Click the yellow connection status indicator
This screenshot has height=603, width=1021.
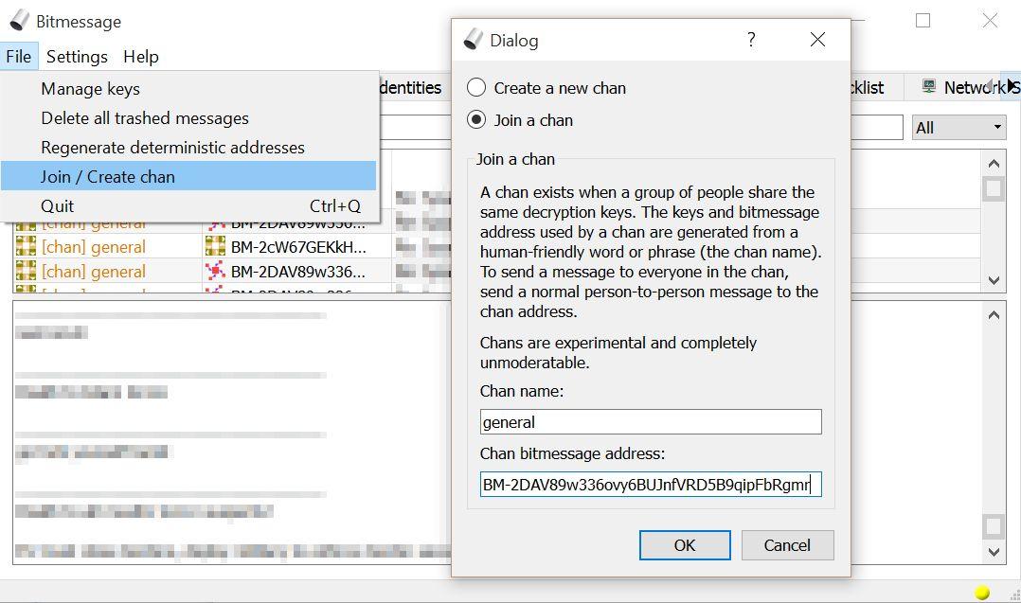click(982, 593)
